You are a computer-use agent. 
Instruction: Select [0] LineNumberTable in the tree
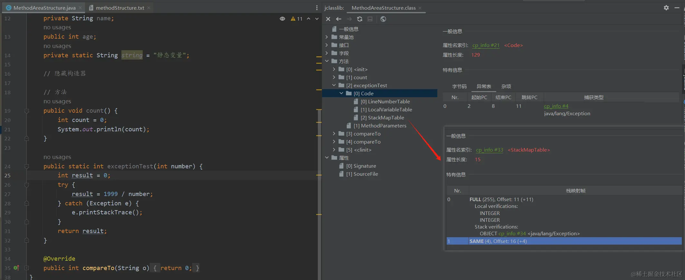click(x=385, y=101)
